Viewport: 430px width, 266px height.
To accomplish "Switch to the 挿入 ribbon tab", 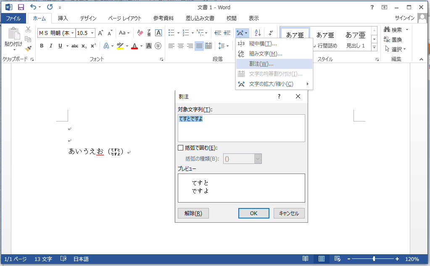I will [x=63, y=18].
